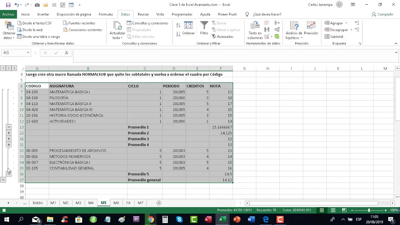400x225 pixels.
Task: Open the green data model manager icon
Action: tap(277, 37)
